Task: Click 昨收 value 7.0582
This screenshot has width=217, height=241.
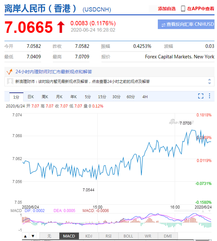Action: 82,46
